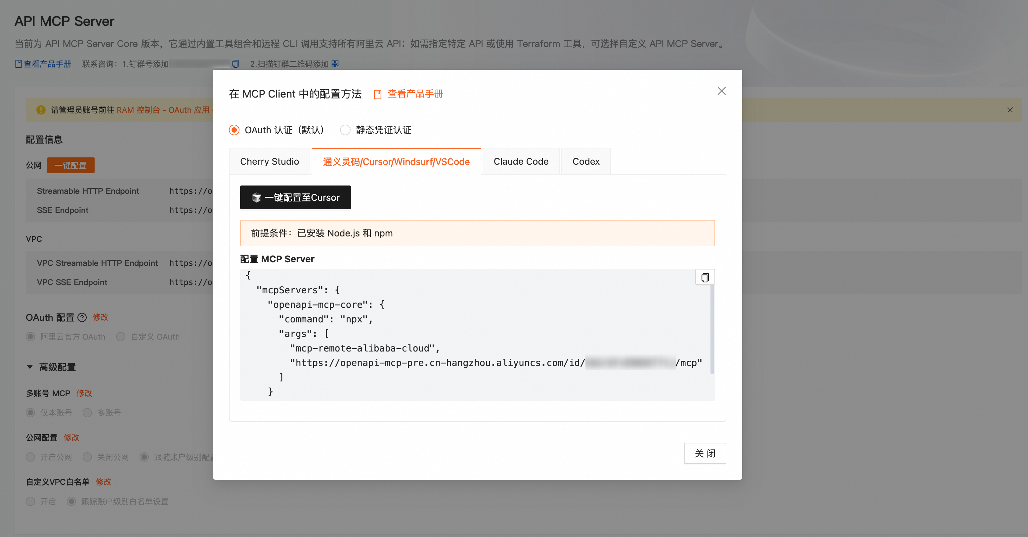Click the 公网 一键配置 button
This screenshot has width=1028, height=537.
tap(71, 165)
